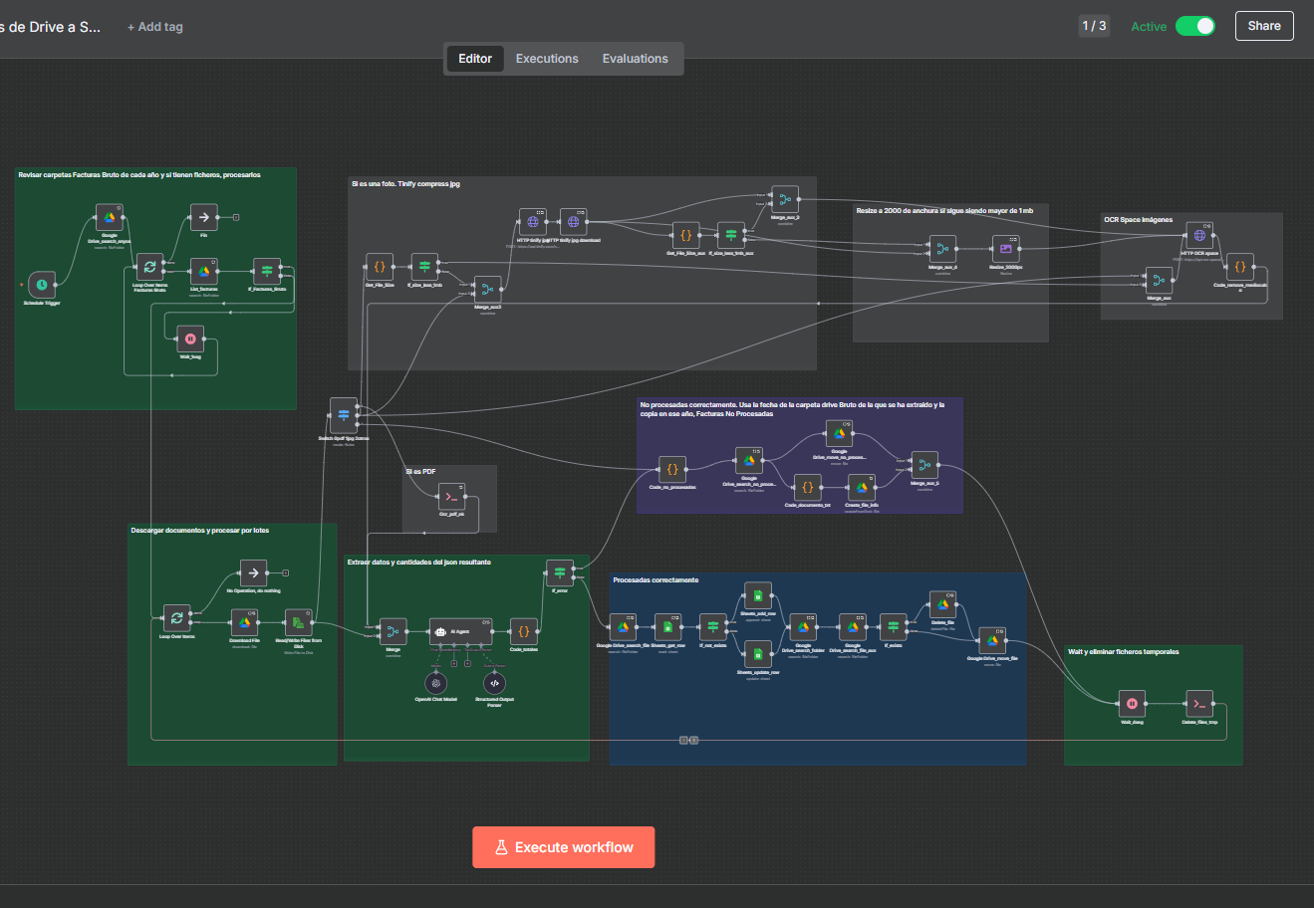The image size is (1314, 908).
Task: Click the Add tag link
Action: point(155,27)
